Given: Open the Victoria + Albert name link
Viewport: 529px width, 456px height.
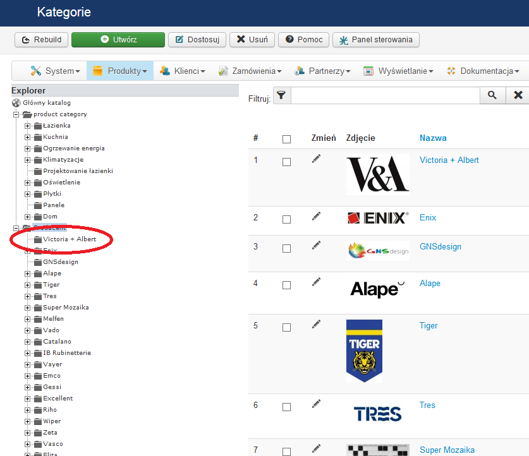Looking at the screenshot, I should [449, 160].
